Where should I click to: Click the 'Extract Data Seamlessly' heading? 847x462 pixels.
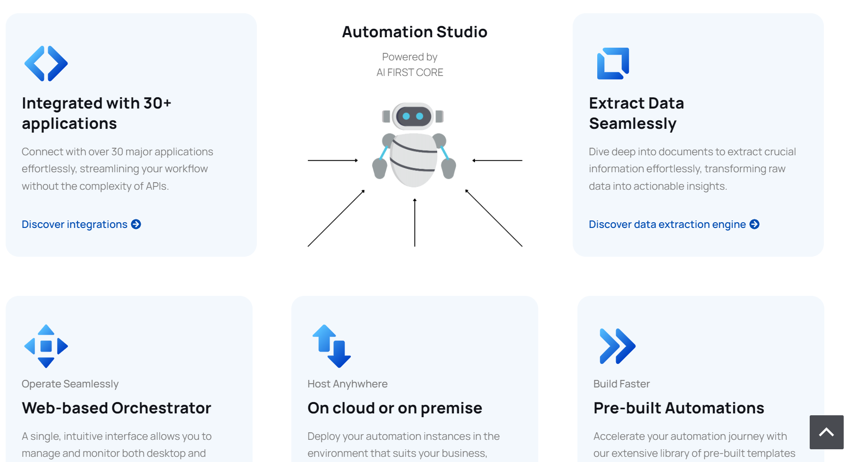point(636,113)
